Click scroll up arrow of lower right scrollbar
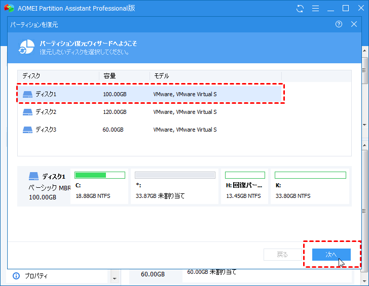This screenshot has width=369, height=286. tap(365, 145)
